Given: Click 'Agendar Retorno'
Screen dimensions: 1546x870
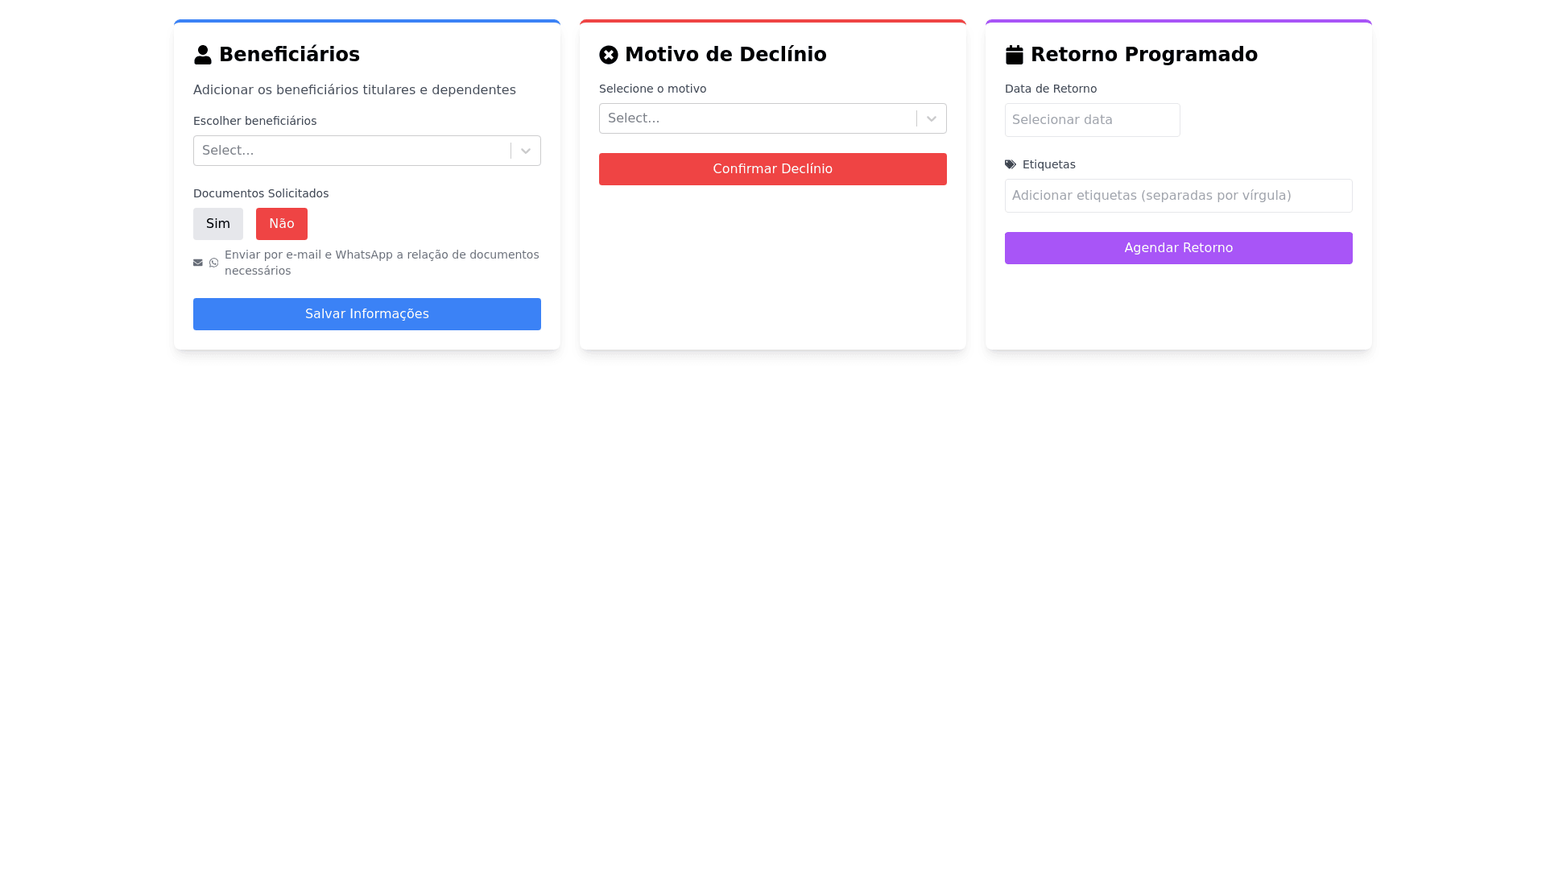Looking at the screenshot, I should [1178, 247].
